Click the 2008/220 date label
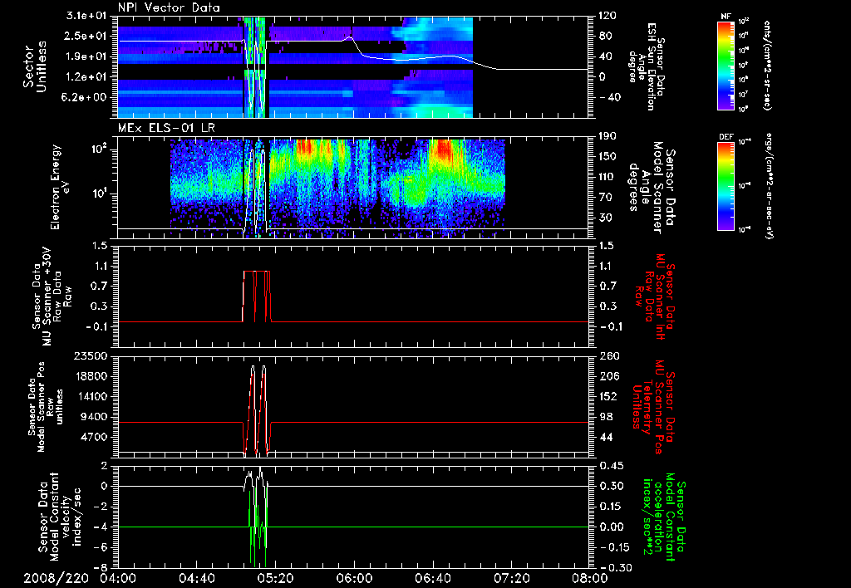The width and height of the screenshot is (851, 588). pyautogui.click(x=56, y=578)
